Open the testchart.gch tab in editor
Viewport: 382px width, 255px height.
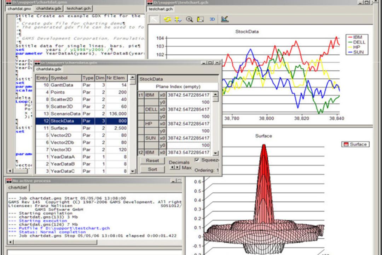pyautogui.click(x=79, y=8)
